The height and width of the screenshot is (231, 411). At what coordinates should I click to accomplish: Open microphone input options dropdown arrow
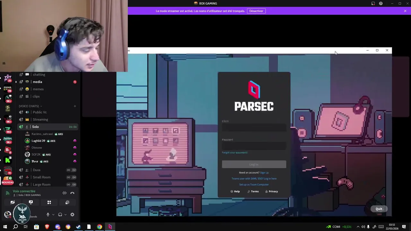pyautogui.click(x=53, y=215)
